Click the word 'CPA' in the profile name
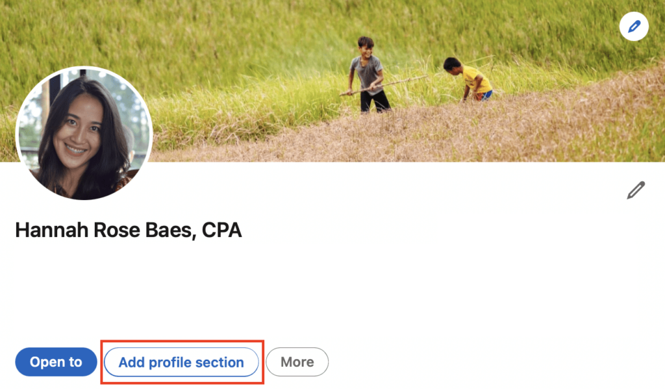665x389 pixels. pos(222,231)
